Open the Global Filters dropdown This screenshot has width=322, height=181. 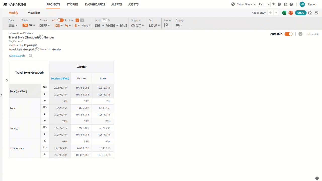click(x=246, y=4)
